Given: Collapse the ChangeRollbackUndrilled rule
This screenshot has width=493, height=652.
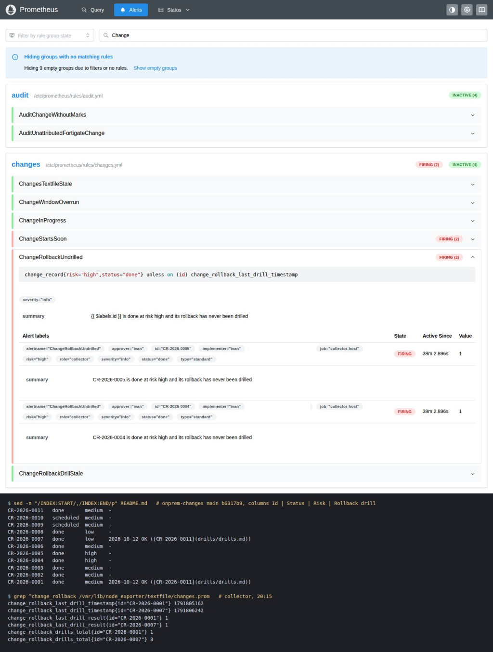Looking at the screenshot, I should point(246,257).
